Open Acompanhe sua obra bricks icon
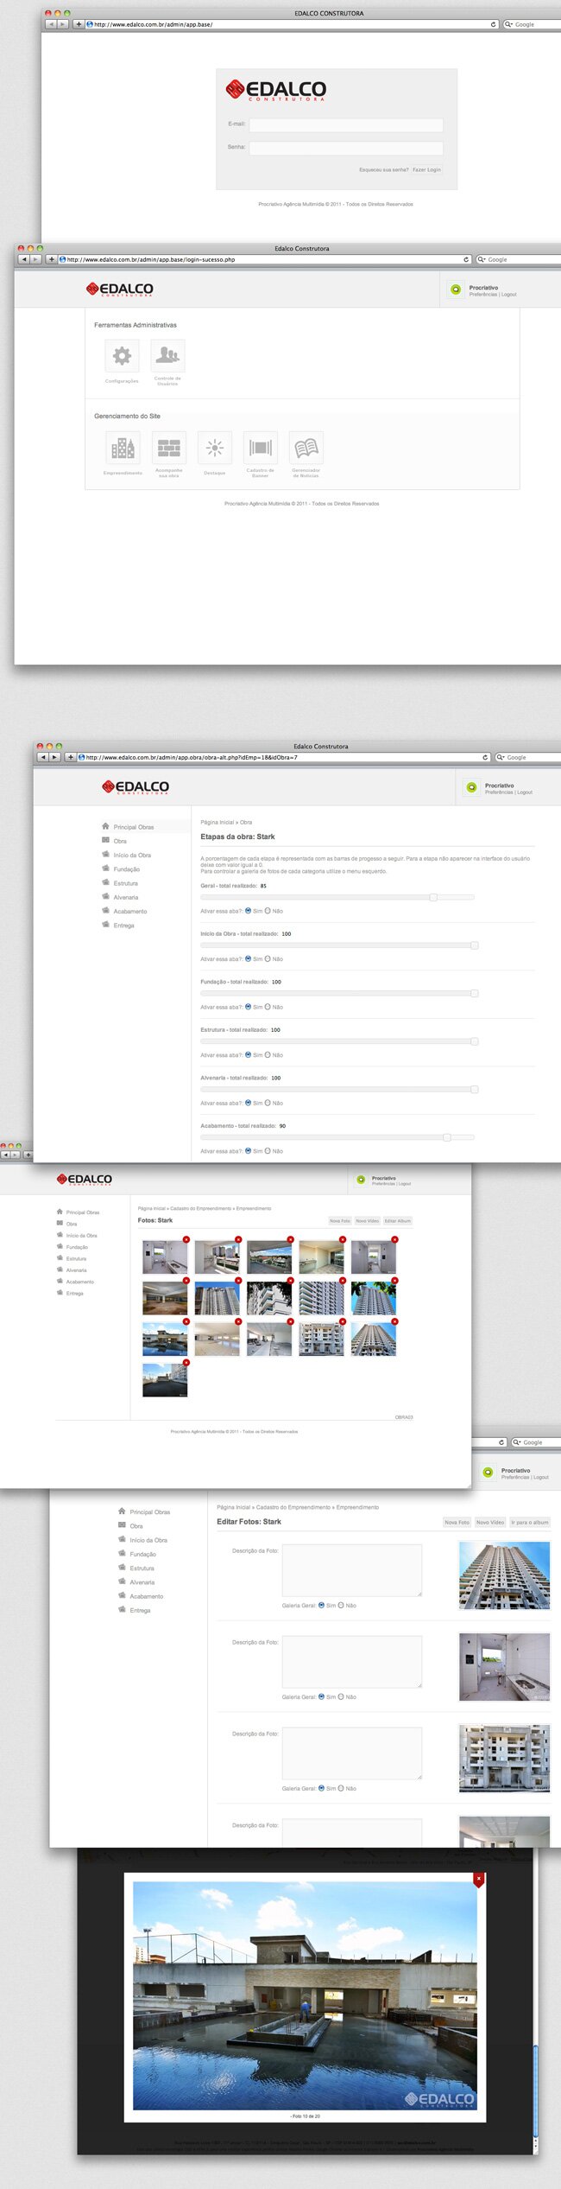This screenshot has width=561, height=2189. pos(168,448)
